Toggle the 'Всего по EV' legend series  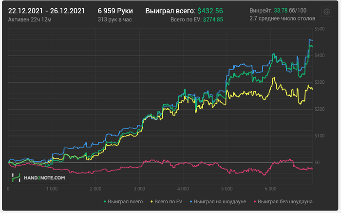[x=167, y=202]
